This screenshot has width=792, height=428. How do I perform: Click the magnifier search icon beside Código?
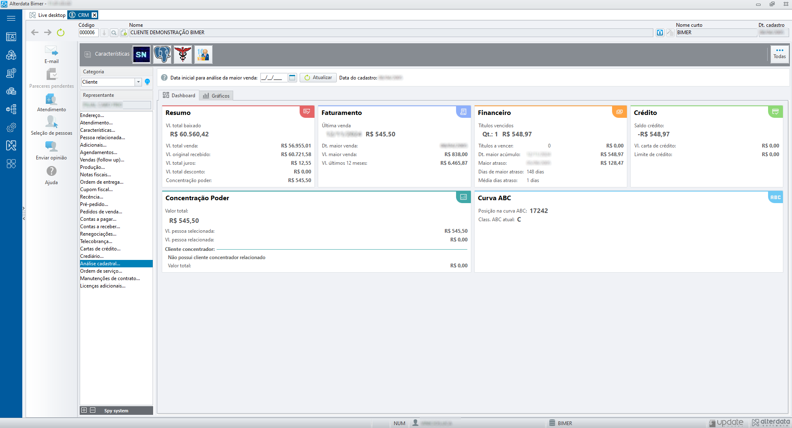coord(114,33)
